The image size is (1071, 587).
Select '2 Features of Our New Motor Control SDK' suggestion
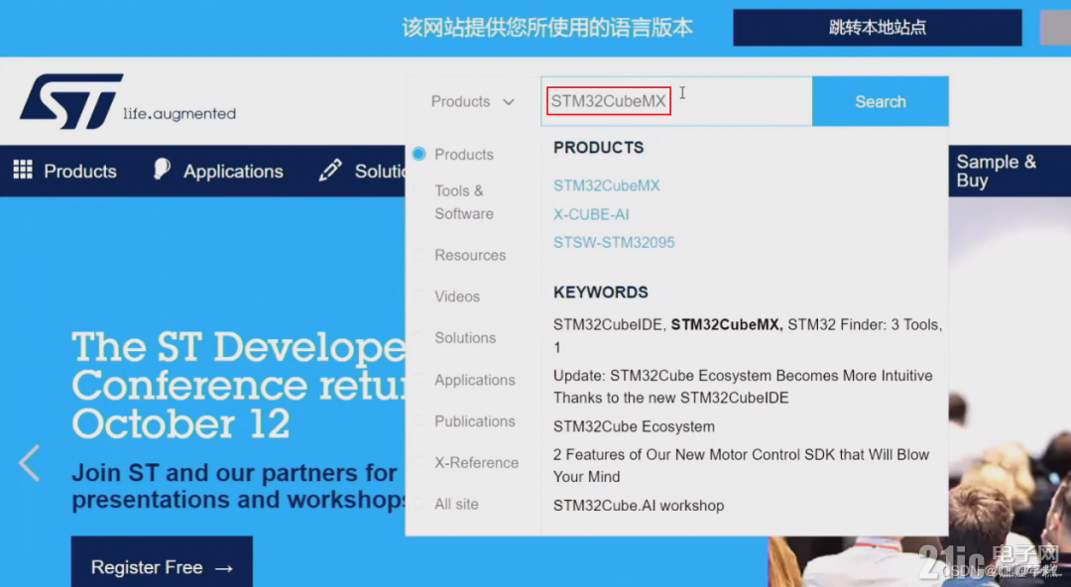(741, 465)
